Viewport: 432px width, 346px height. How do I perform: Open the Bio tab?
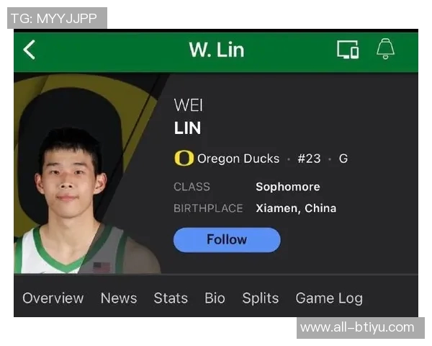[x=215, y=298]
